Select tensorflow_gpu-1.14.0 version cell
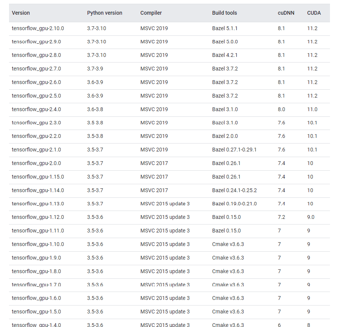The width and height of the screenshot is (339, 327). coord(38,191)
